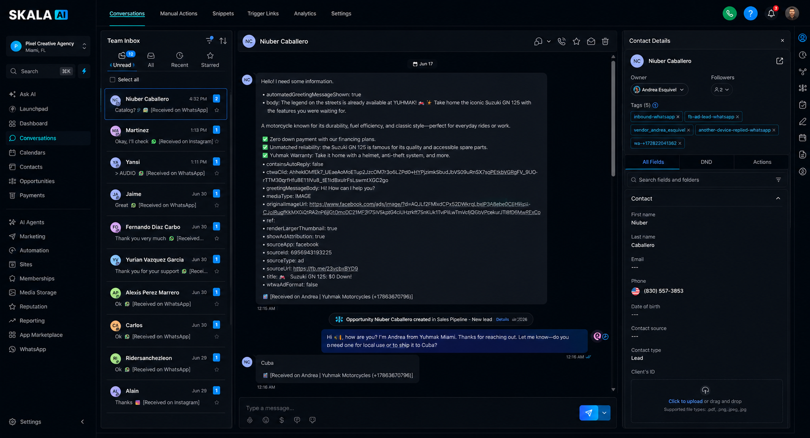
Task: Check the Select all checkbox
Action: click(x=113, y=80)
